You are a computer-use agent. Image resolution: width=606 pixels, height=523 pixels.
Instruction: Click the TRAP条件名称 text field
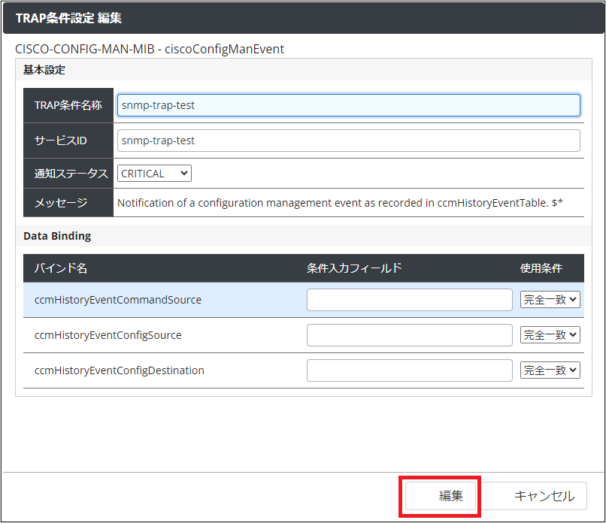coord(348,105)
